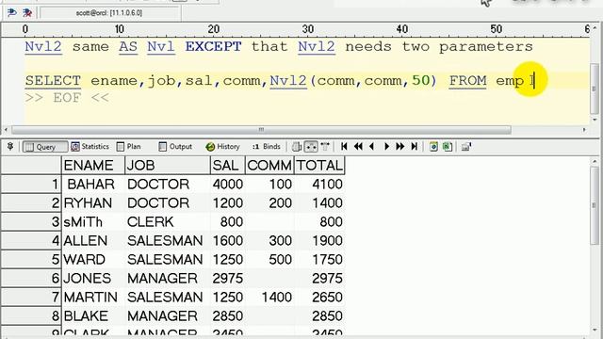Screen dimensions: 603x339
Task: Click the 4100 total cell
Action: click(319, 185)
